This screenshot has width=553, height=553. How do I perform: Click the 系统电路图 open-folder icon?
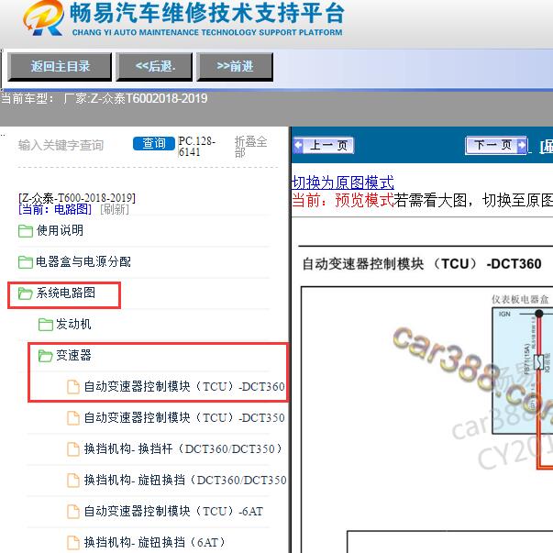(26, 293)
